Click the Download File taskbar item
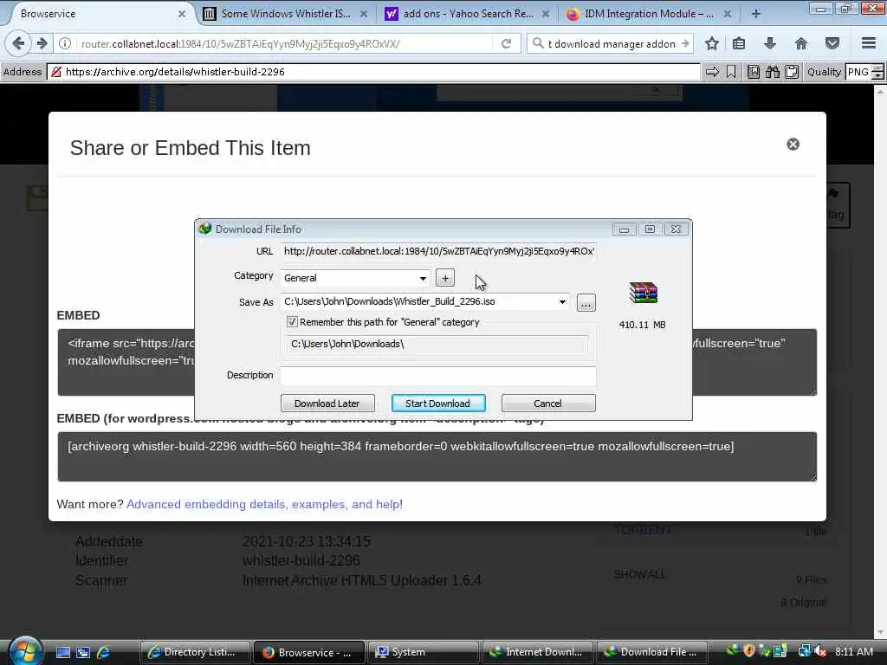Screen dimensions: 887x665 tap(653, 652)
